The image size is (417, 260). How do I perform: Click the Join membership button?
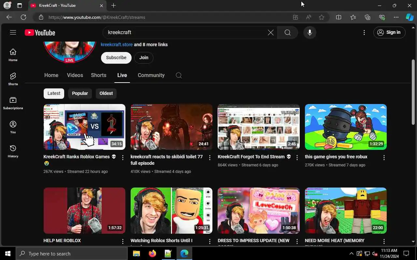point(144,58)
